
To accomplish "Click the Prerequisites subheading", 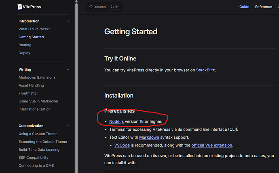I will [119, 111].
